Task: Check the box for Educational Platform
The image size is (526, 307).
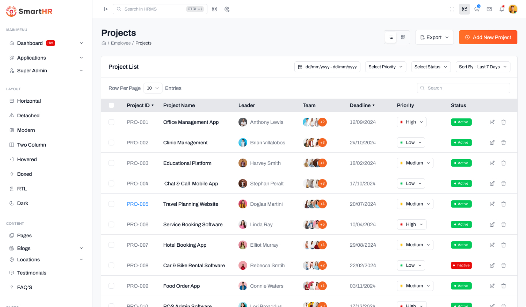Action: coord(111,163)
